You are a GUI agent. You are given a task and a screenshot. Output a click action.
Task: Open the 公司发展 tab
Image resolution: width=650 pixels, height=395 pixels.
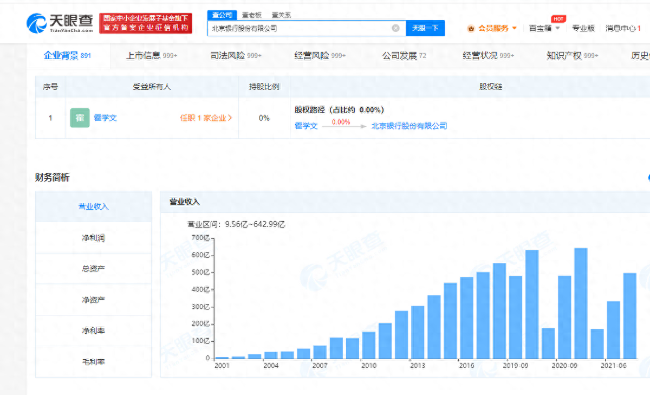pyautogui.click(x=404, y=55)
